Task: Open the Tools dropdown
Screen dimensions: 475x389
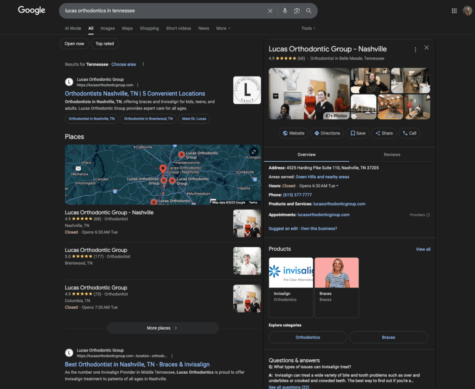Action: pyautogui.click(x=308, y=28)
